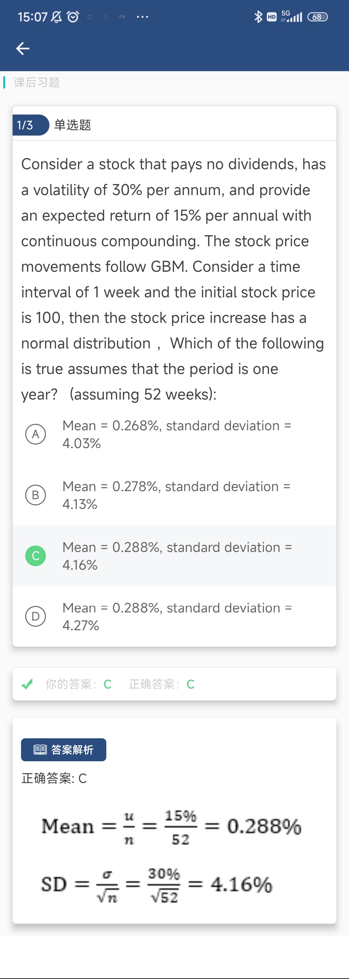This screenshot has height=979, width=349.
Task: Tap the back arrow icon
Action: 23,48
